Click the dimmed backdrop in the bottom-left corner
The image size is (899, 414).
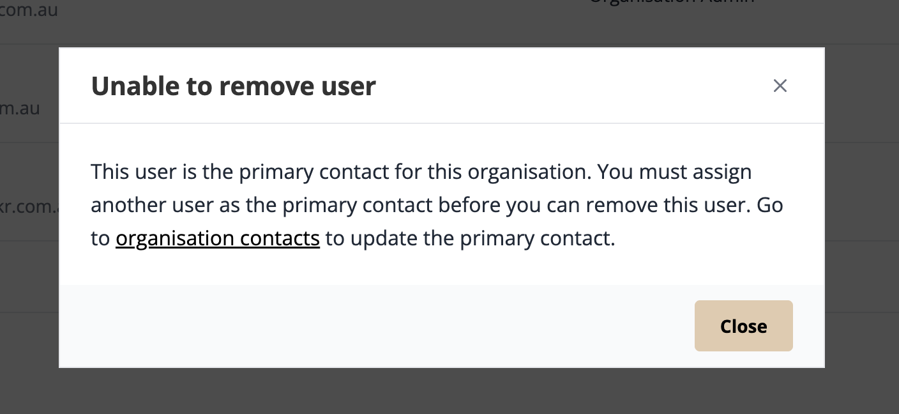[29, 390]
